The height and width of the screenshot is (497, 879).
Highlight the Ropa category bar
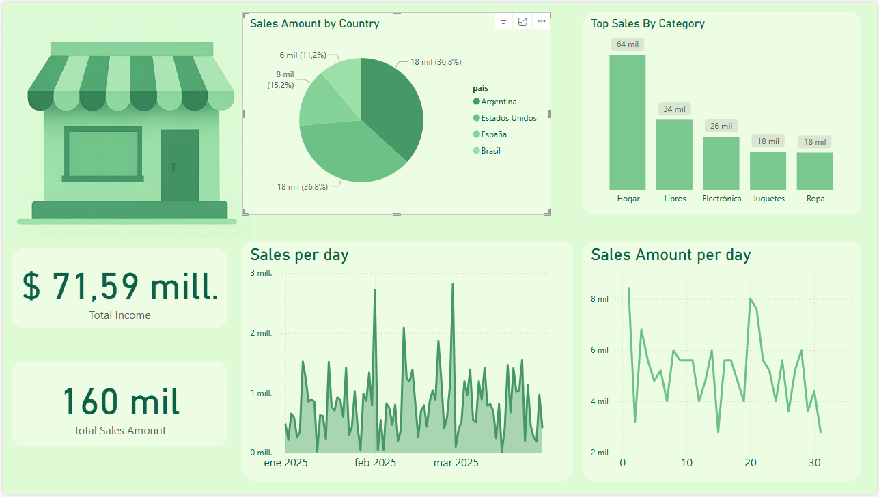click(x=814, y=171)
